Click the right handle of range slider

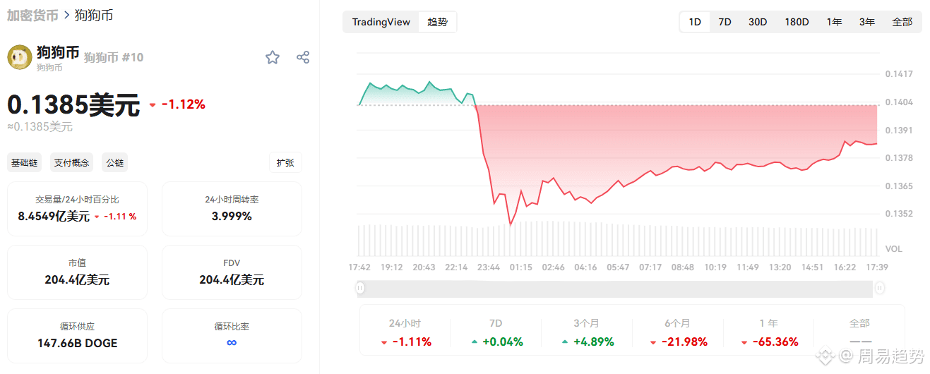pyautogui.click(x=880, y=288)
